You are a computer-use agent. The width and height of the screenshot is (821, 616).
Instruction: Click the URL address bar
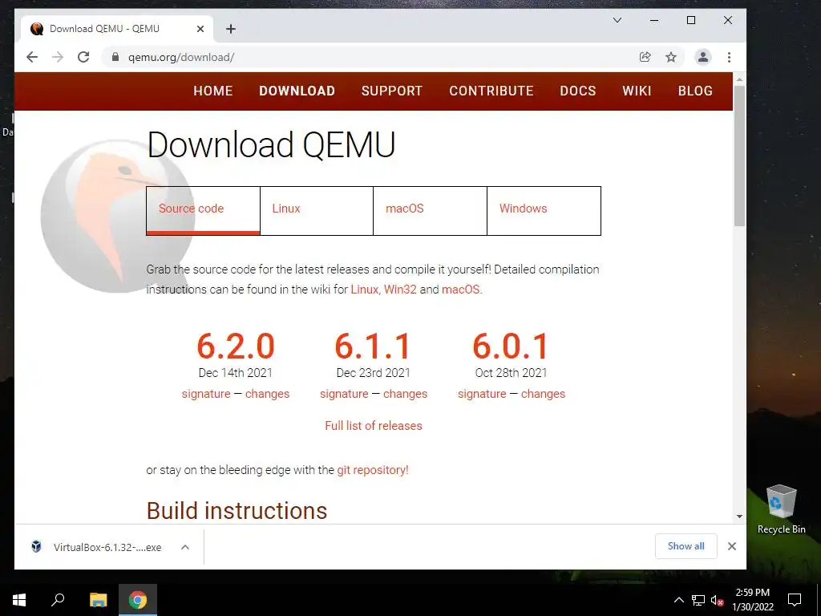pyautogui.click(x=366, y=57)
